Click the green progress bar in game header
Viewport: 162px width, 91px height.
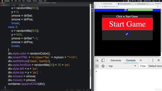click(x=140, y=10)
